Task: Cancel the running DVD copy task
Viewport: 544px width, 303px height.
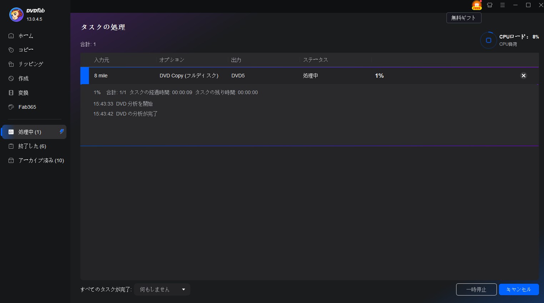Action: [x=519, y=289]
